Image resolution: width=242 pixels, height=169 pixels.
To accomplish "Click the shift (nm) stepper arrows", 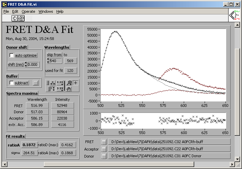I will tap(26, 64).
